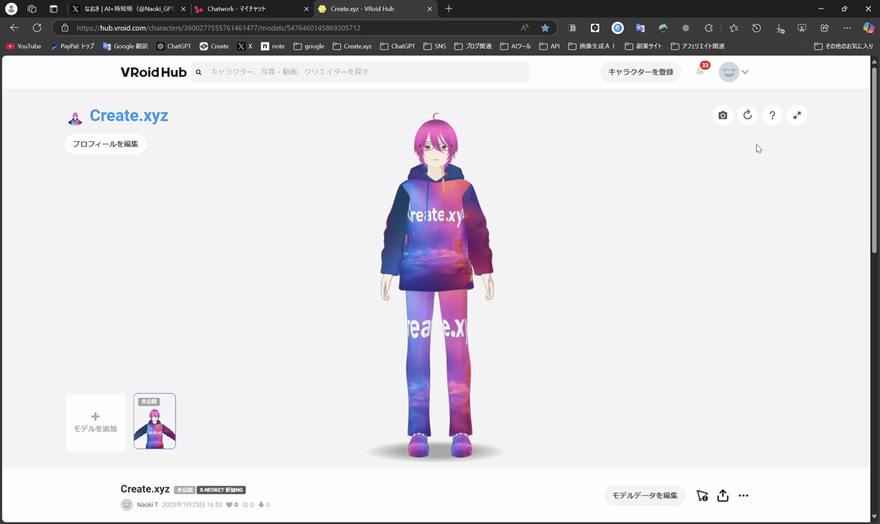Click the プロフィールを編集 button
The image size is (880, 524).
[106, 144]
